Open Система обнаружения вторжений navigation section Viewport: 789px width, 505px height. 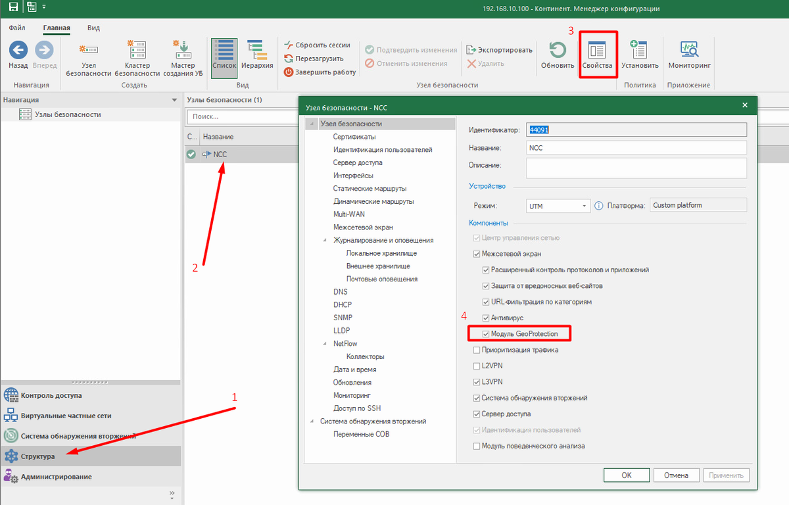(x=91, y=436)
